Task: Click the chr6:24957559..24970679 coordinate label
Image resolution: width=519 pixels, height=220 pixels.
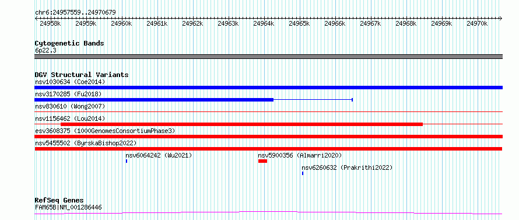Action: 75,13
